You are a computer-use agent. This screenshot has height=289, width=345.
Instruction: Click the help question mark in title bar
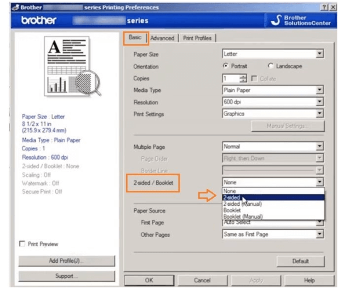coord(324,7)
